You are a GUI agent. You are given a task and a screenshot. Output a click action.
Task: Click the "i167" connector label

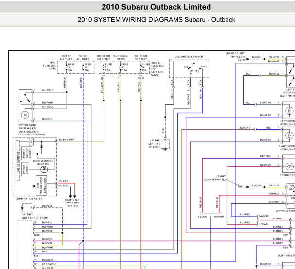pos(285,235)
